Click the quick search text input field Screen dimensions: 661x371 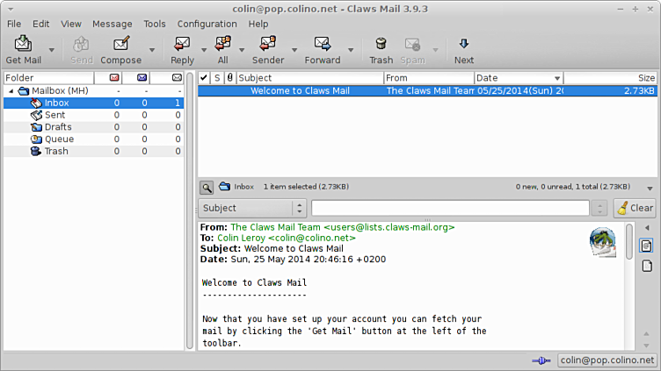(450, 208)
